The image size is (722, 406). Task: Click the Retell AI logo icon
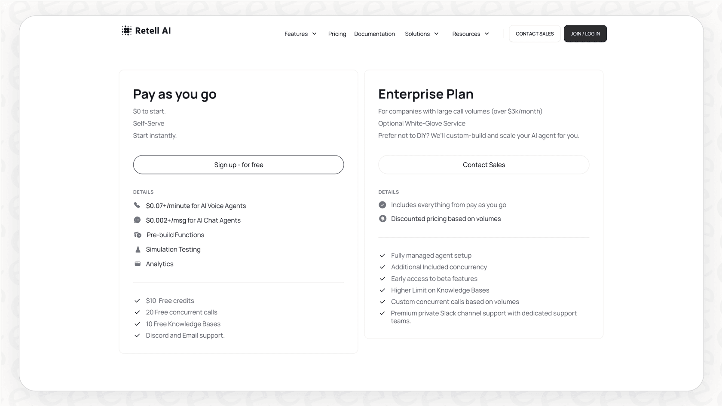[126, 31]
